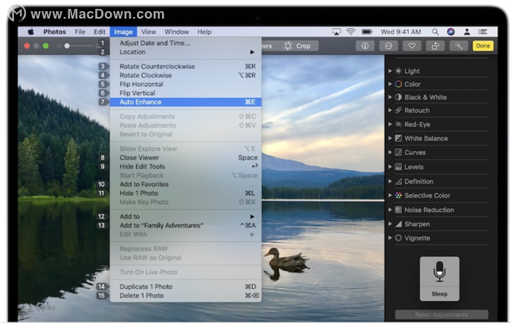Open Siri from the menu bar

pyautogui.click(x=451, y=32)
